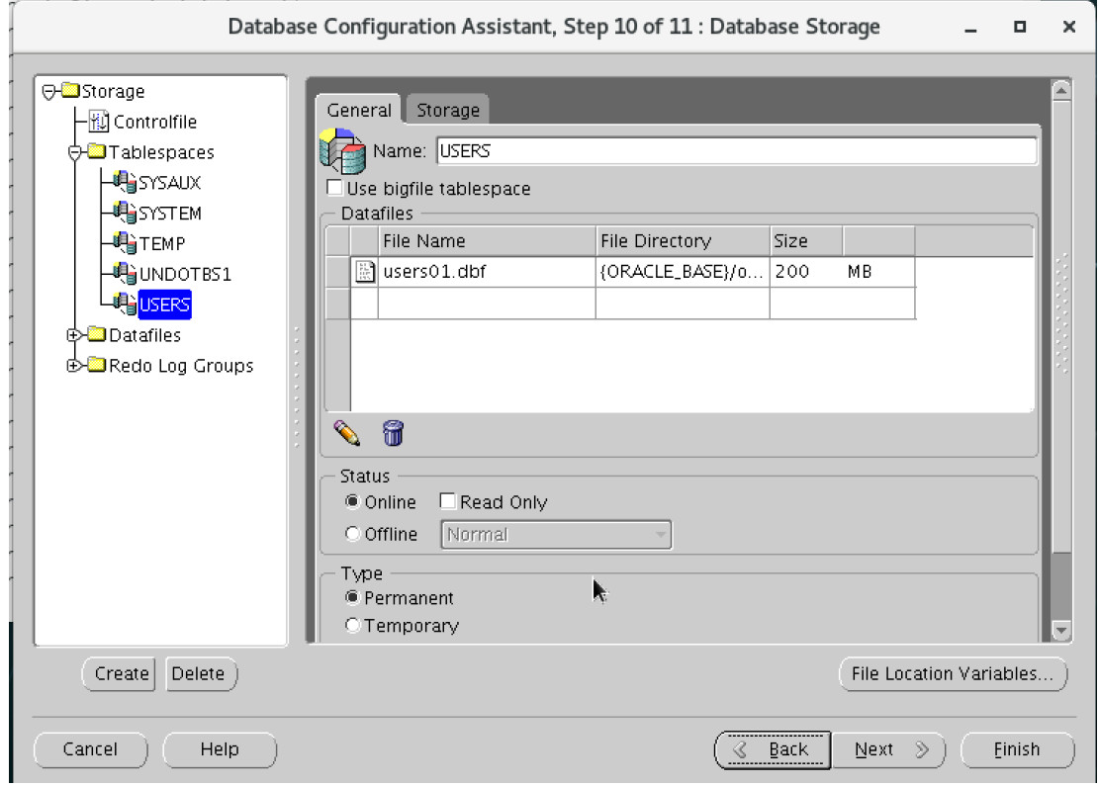The height and width of the screenshot is (786, 1098).
Task: Click the SYSAUX tablespace icon
Action: pos(124,183)
